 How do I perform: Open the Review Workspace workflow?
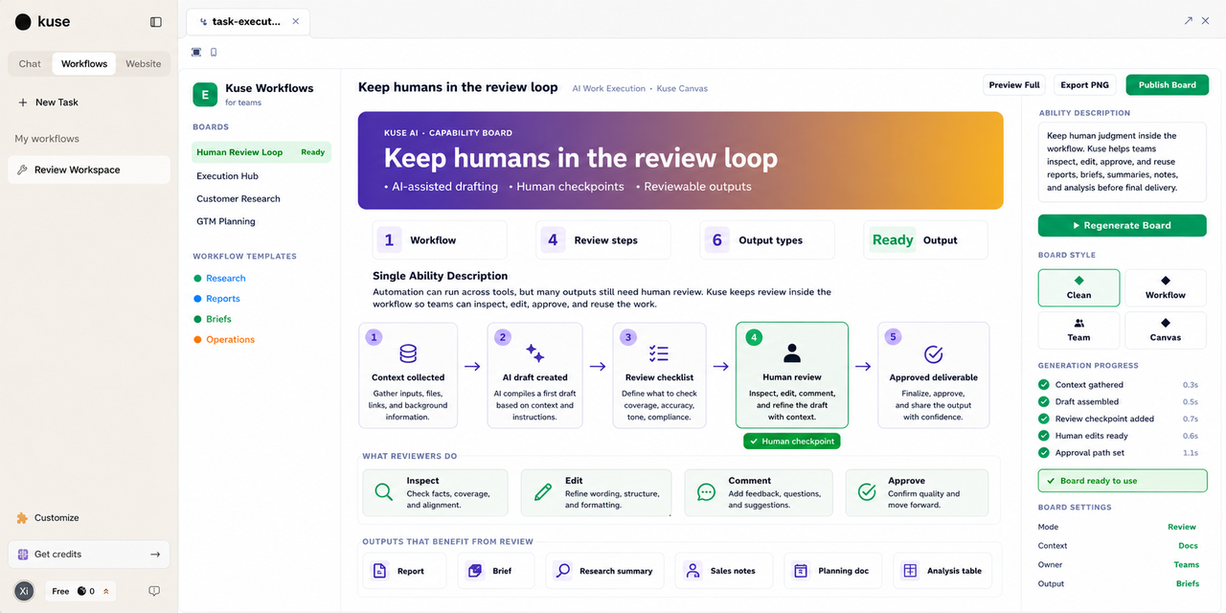pos(89,170)
